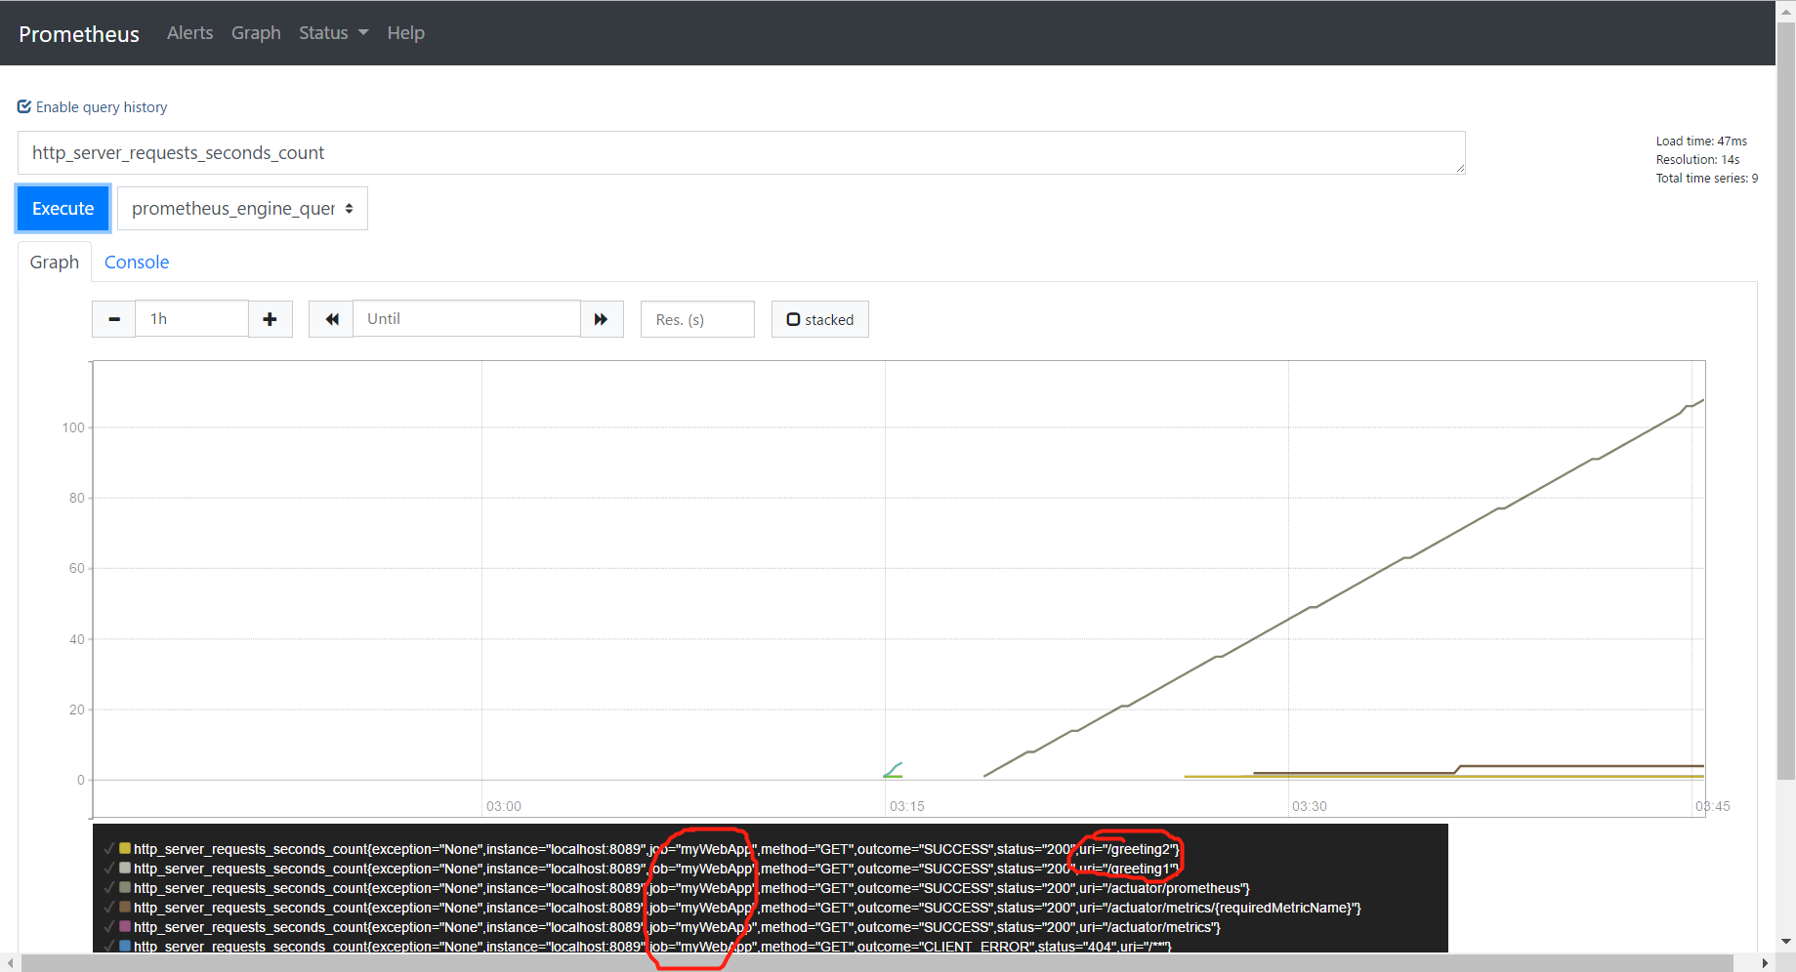Click the light gray swatch of /greeting1 series
The width and height of the screenshot is (1796, 972).
click(x=125, y=868)
